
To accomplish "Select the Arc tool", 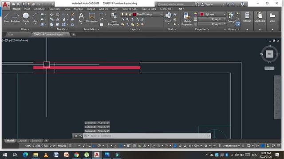I will tap(35, 18).
